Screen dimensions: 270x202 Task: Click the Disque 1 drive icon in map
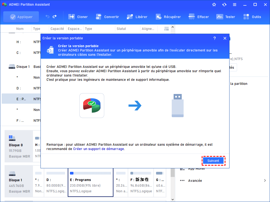[x=12, y=173]
